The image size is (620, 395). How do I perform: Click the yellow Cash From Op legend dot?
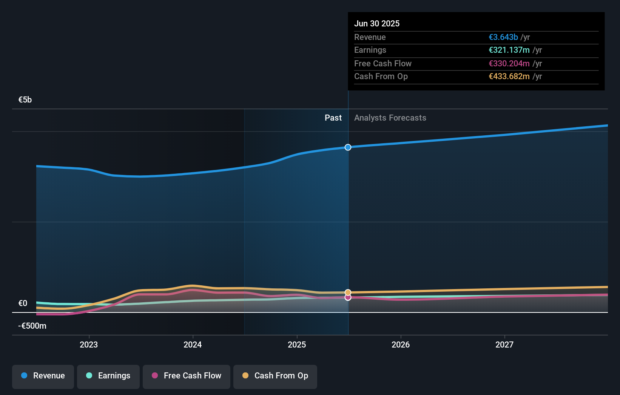tap(245, 376)
